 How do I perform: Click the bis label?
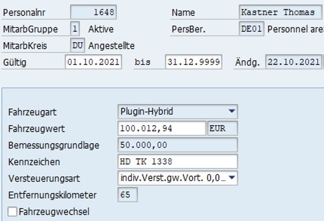[x=143, y=62]
